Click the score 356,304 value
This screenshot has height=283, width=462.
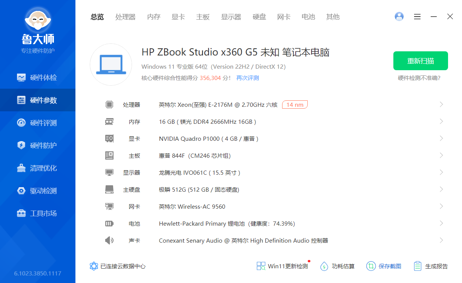(210, 78)
